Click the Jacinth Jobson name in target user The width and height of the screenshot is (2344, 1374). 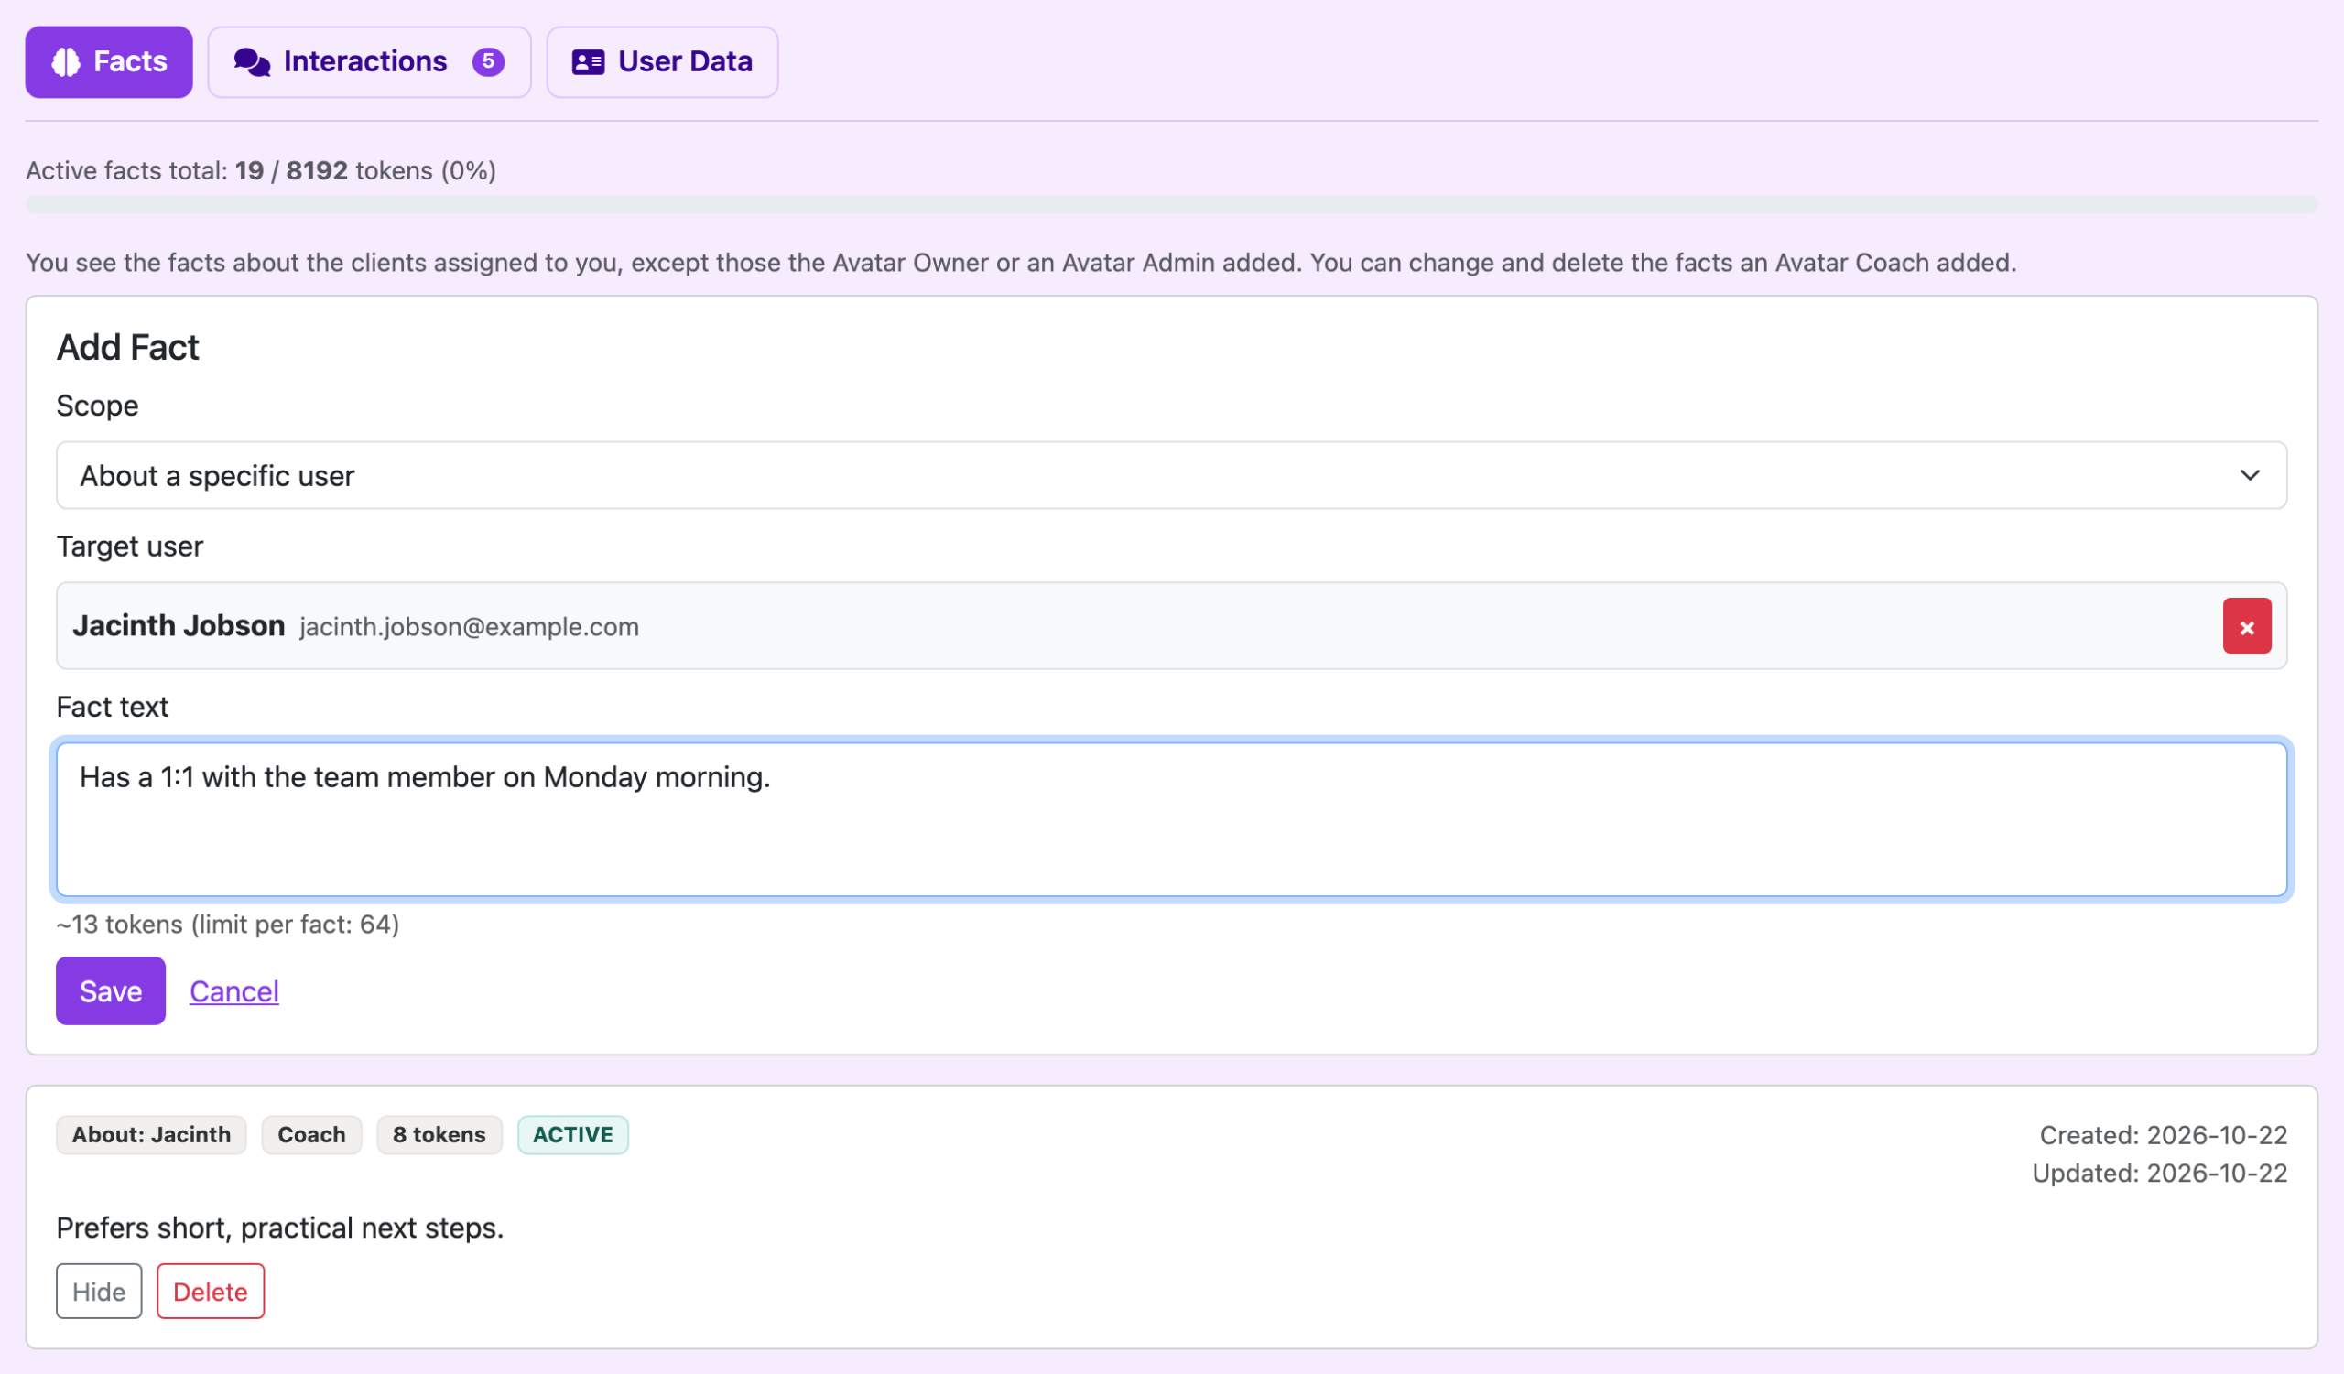click(x=179, y=625)
